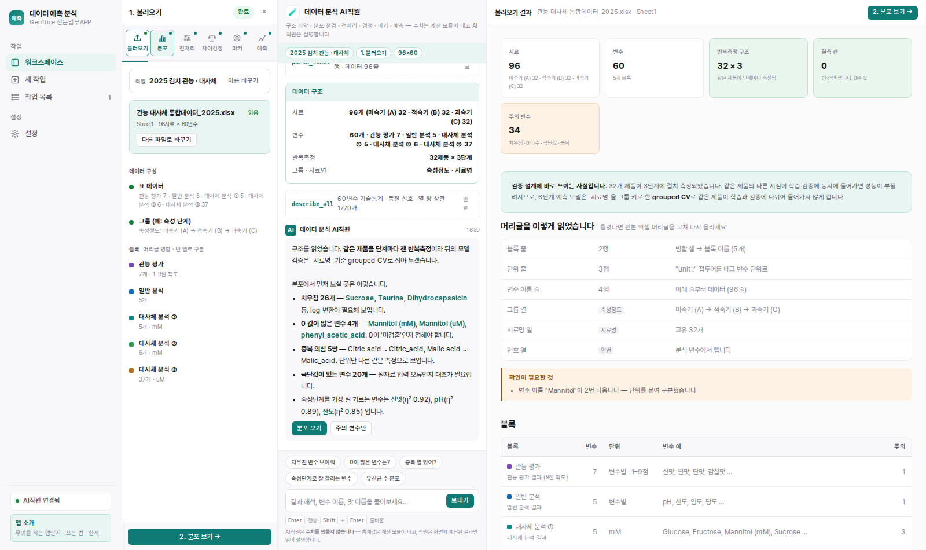Open the 마커 target step
926x550 pixels.
(x=237, y=42)
